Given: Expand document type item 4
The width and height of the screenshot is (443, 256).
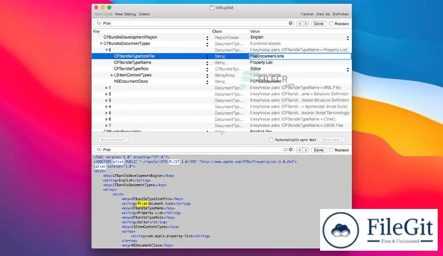Looking at the screenshot, I should coord(107,106).
